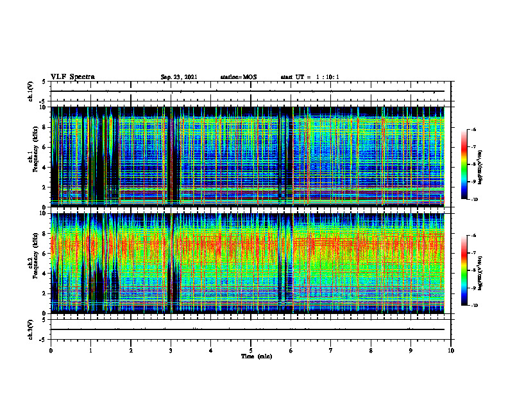Click time-axis tick label '7' at bottom
The height and width of the screenshot is (393, 508).
pos(331,351)
